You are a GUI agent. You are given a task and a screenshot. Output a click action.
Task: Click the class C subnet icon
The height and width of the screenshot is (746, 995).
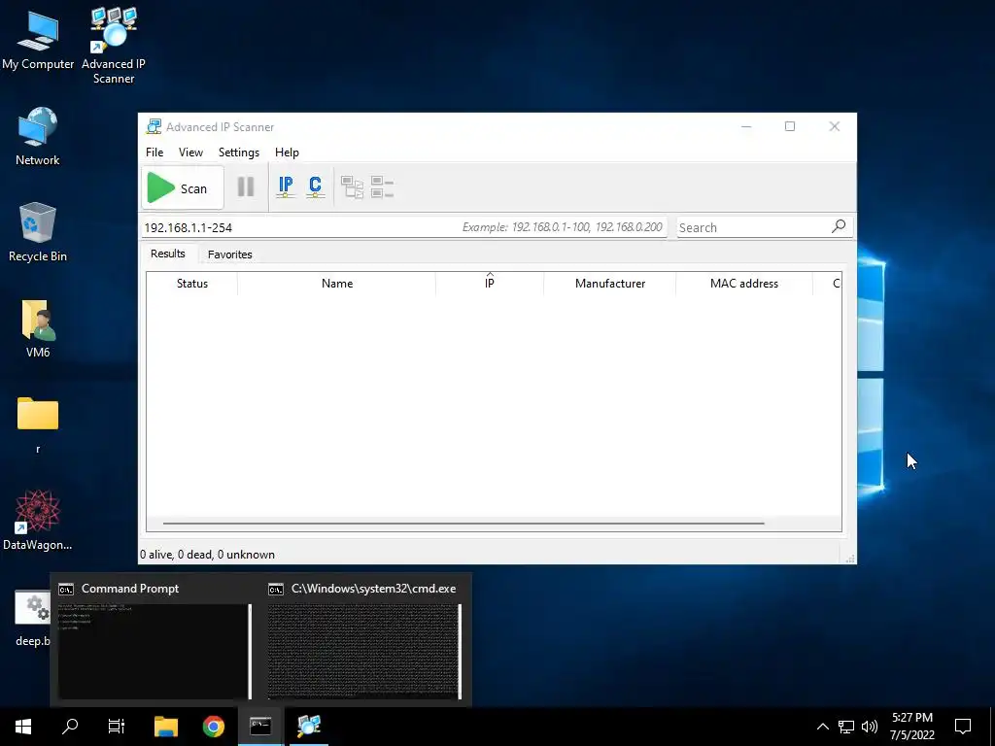(316, 187)
